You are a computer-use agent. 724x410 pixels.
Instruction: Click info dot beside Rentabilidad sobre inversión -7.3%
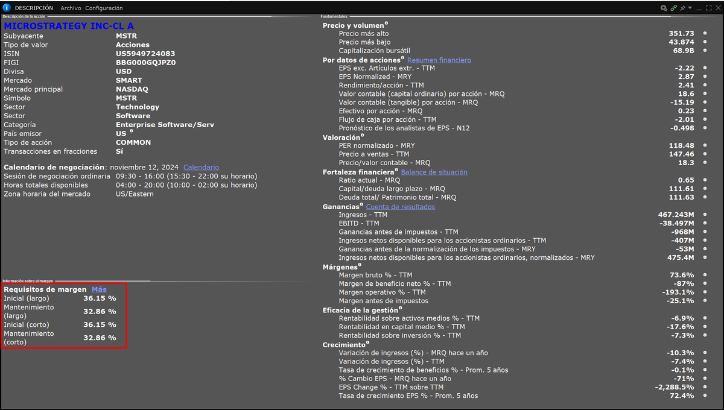pyautogui.click(x=704, y=335)
